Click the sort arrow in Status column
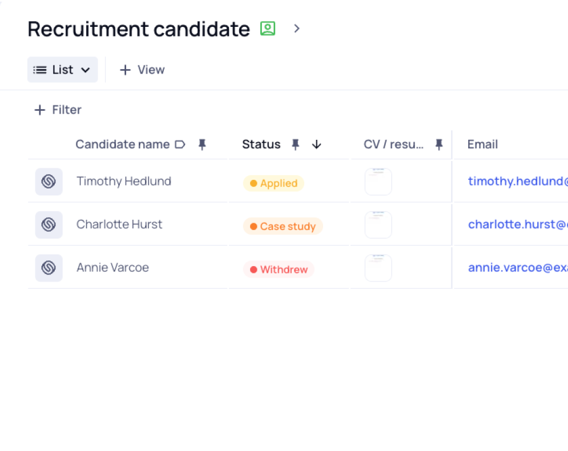The image size is (568, 451). click(317, 144)
